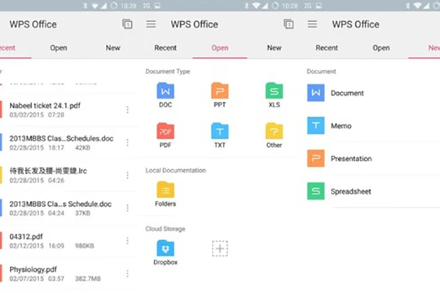Open the Other document type folder

(x=274, y=135)
